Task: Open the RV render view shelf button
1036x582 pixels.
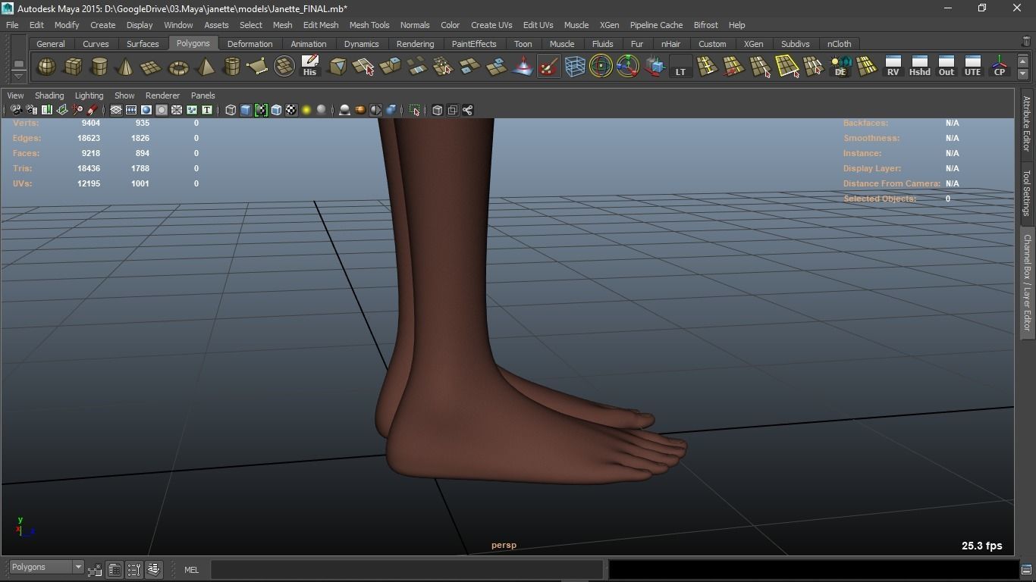Action: (893, 67)
